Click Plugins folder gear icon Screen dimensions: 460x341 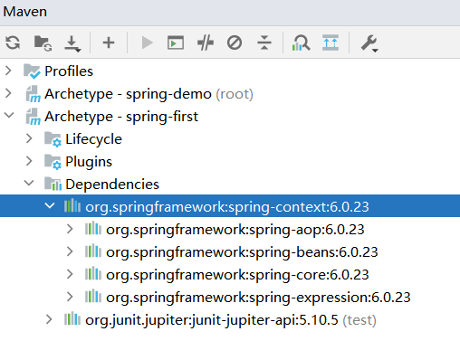tap(53, 162)
